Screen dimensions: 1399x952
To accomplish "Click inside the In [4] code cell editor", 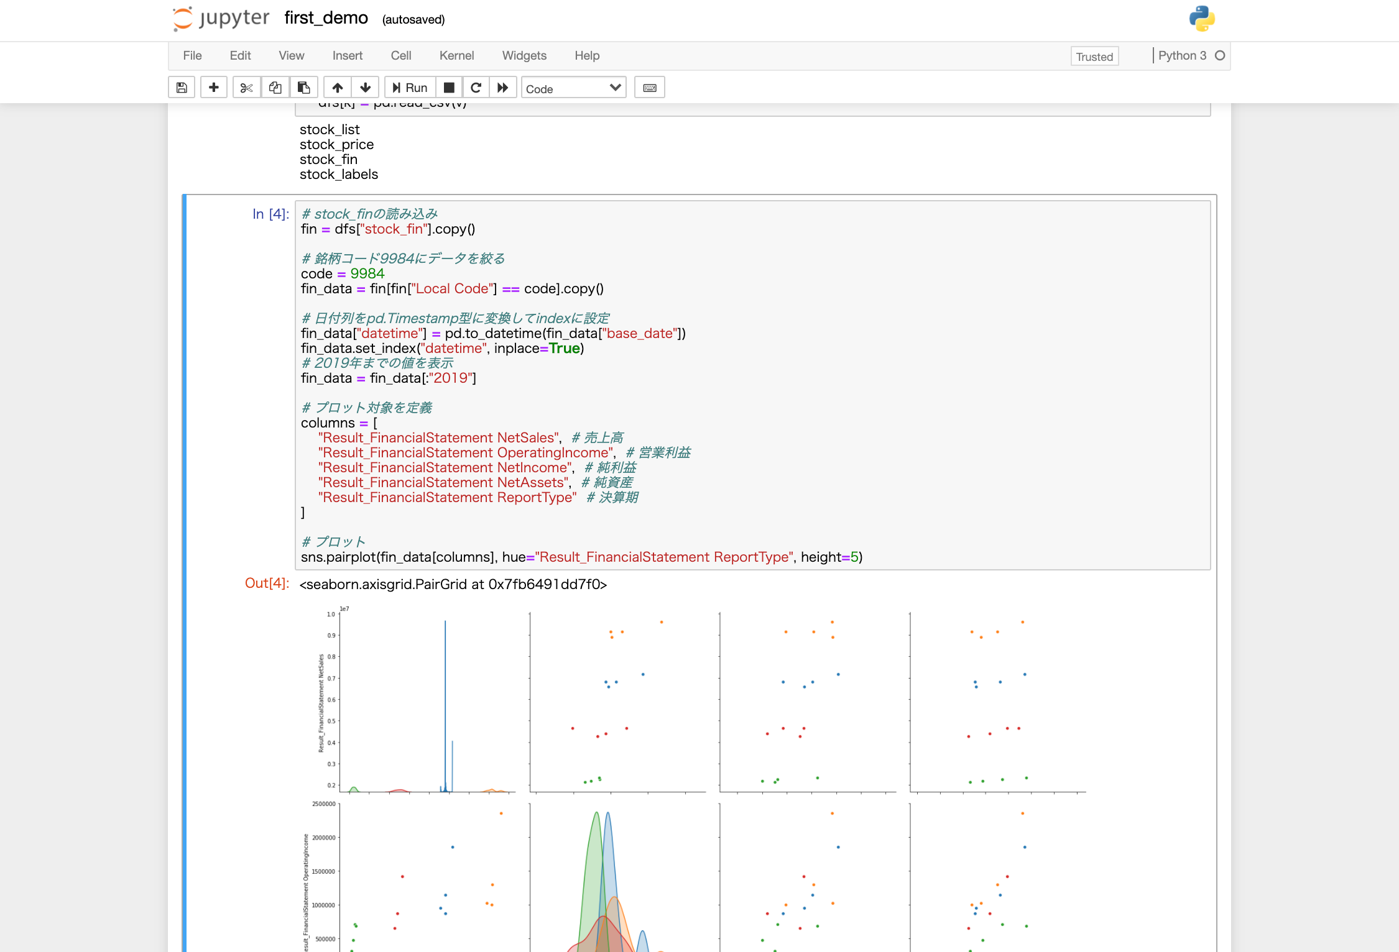I will (x=746, y=385).
